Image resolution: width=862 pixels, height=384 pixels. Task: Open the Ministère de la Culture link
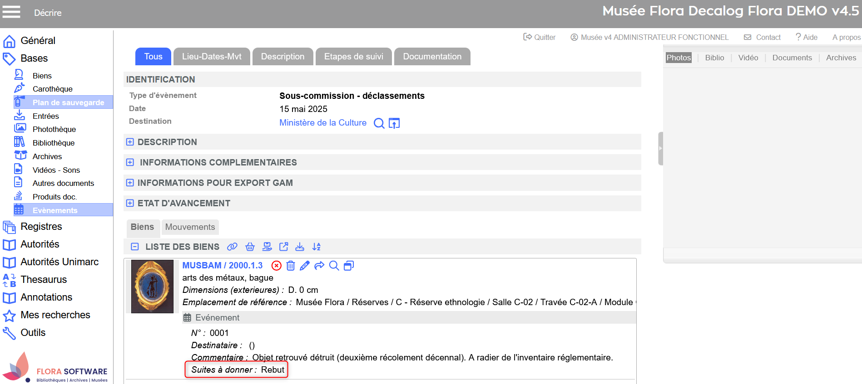(322, 123)
